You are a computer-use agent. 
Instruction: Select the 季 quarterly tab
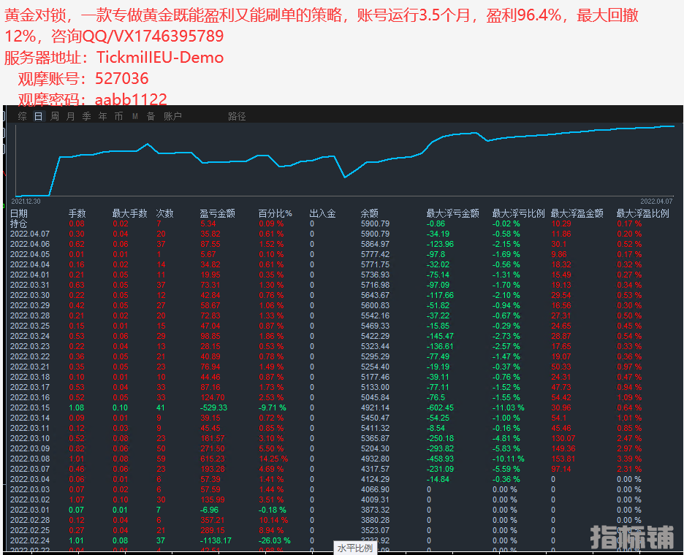(x=86, y=116)
